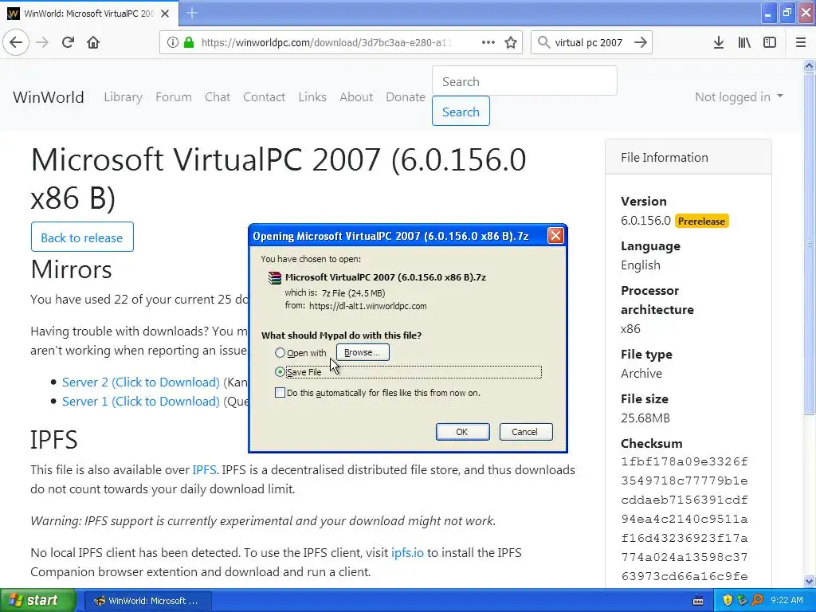Click the vertical scrollbar up arrow
The image size is (816, 612).
tap(810, 65)
